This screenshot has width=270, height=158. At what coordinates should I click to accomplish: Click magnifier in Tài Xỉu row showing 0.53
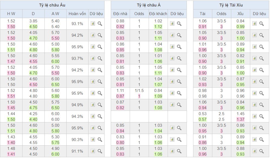[x=262, y=116]
